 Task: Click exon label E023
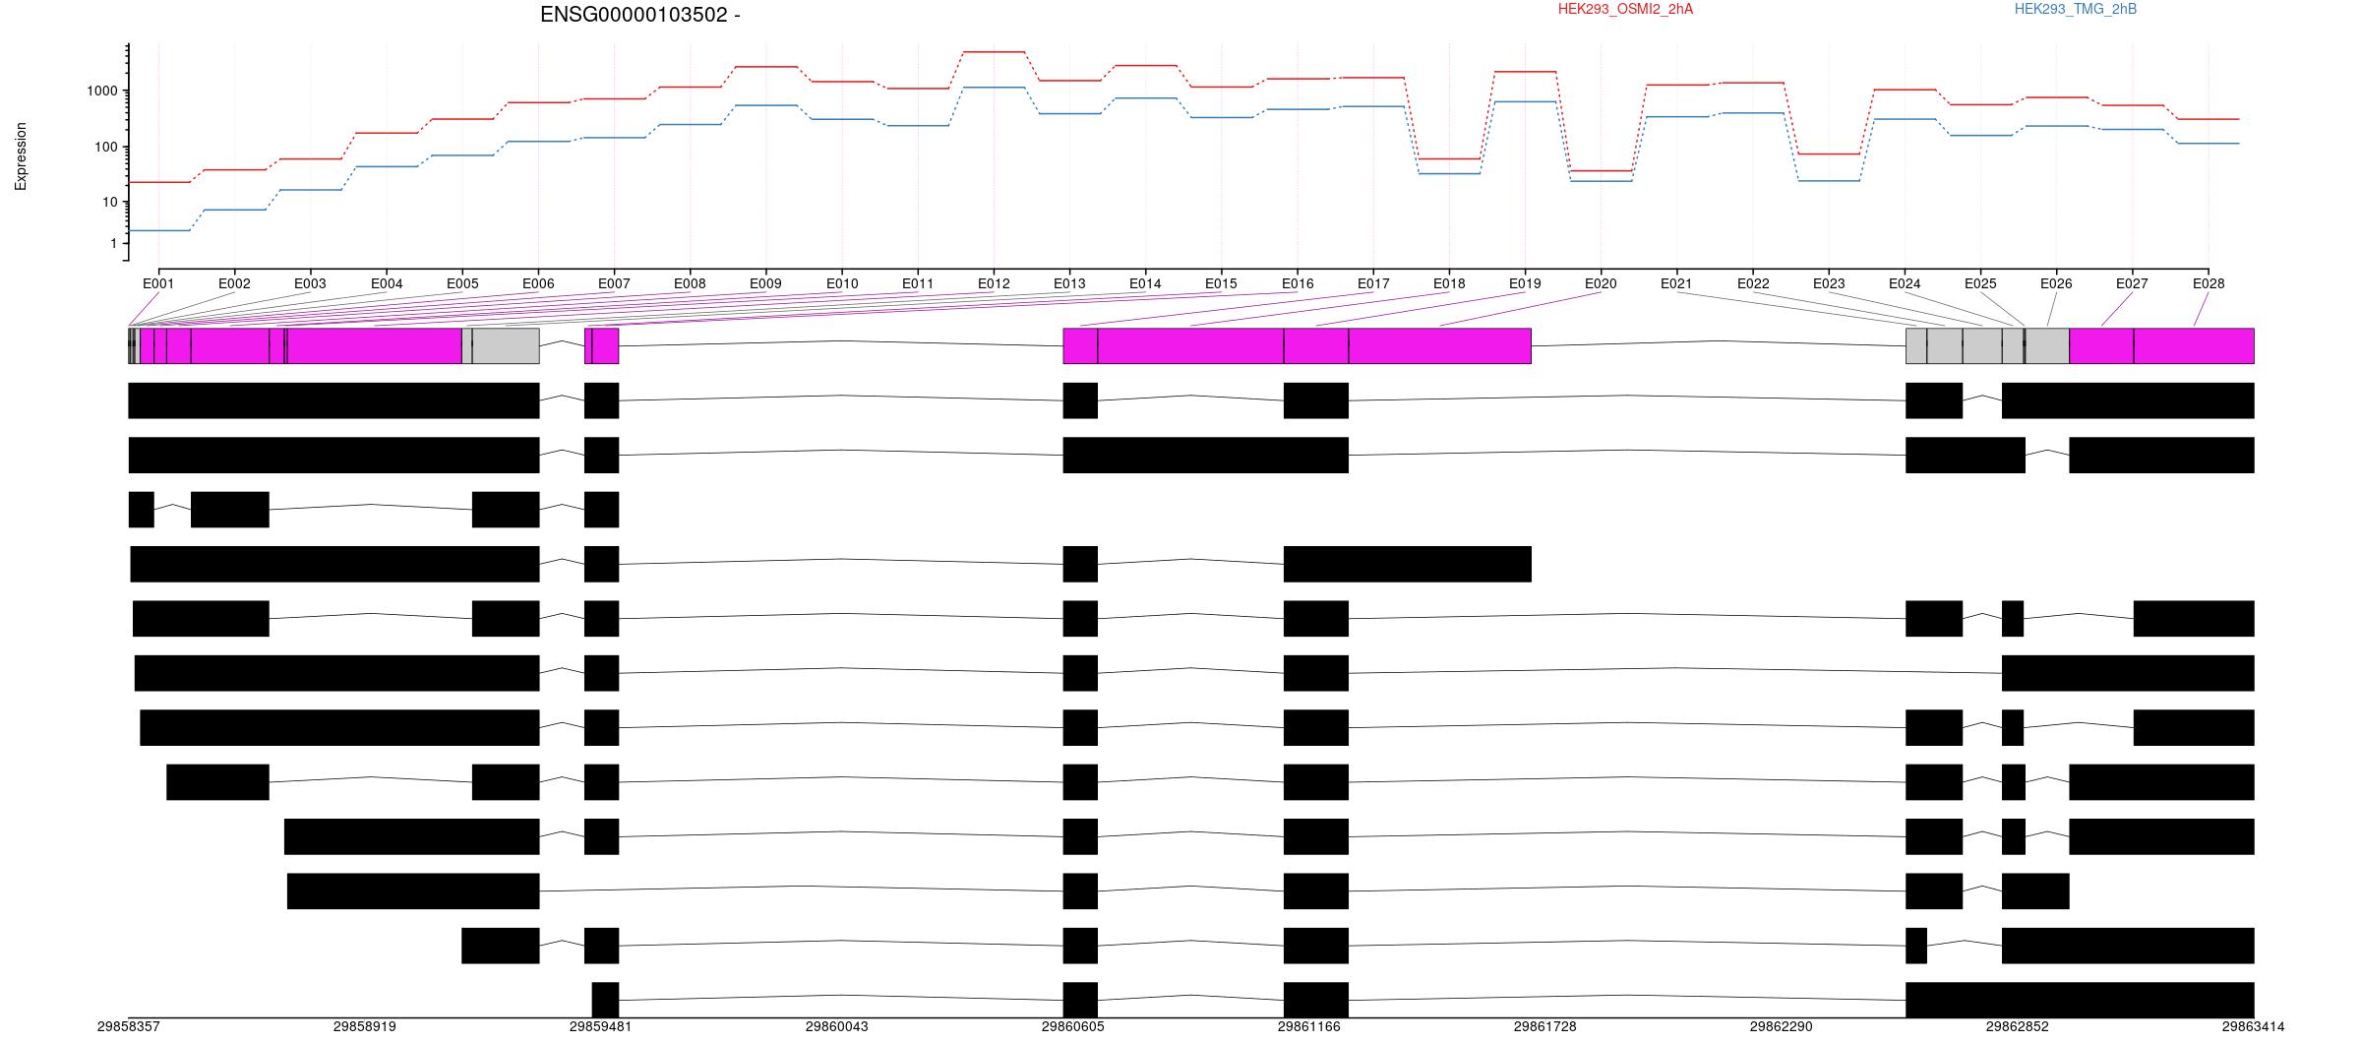pos(1829,284)
